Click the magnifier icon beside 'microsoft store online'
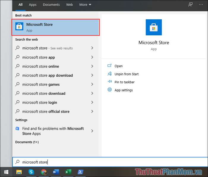208x177 pixels. pos(17,66)
